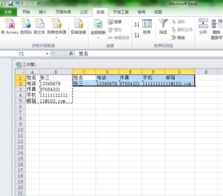The width and height of the screenshot is (223, 196).
Task: Sort ascending with the A-Z icon
Action: [136, 25]
